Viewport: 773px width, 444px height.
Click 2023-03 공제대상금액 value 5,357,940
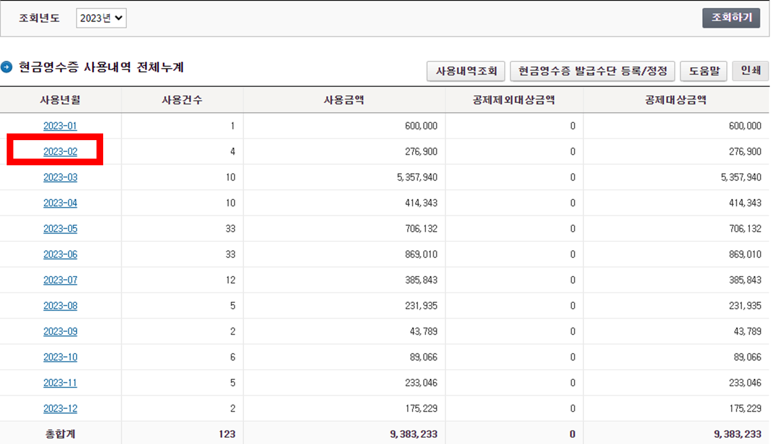point(741,177)
